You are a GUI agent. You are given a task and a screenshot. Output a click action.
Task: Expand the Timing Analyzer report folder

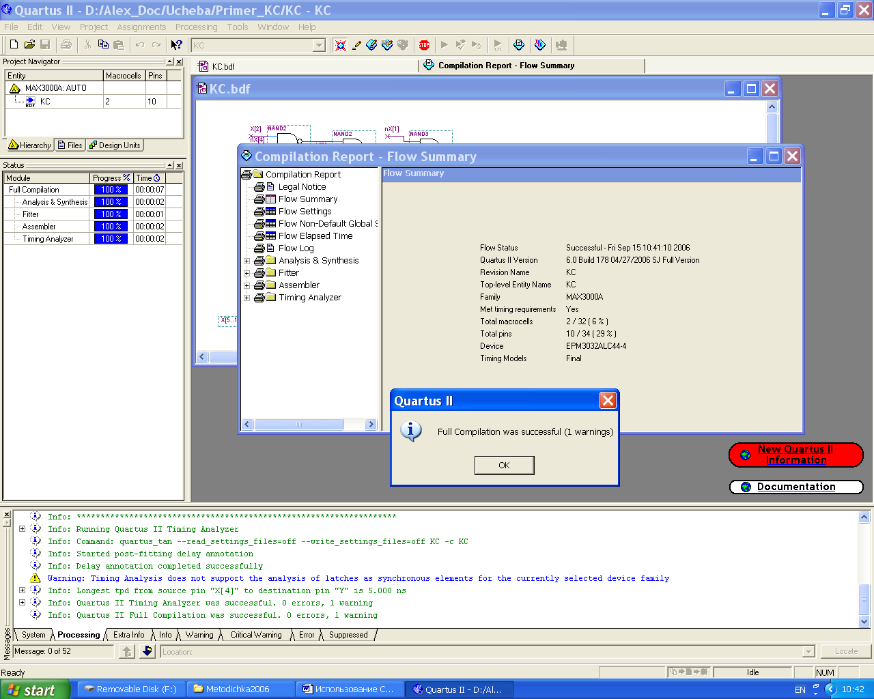[x=247, y=298]
